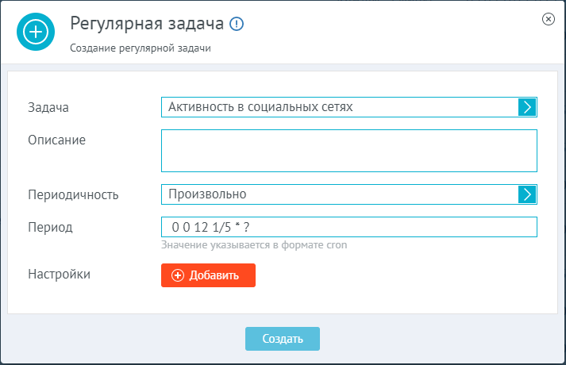Click the cron format hint text
566x365 pixels.
[254, 245]
